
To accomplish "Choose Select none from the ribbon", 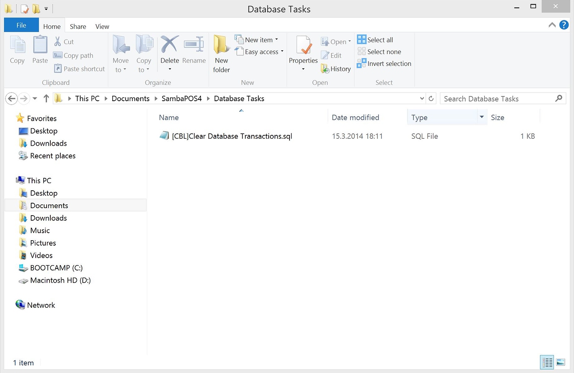I will tap(379, 51).
